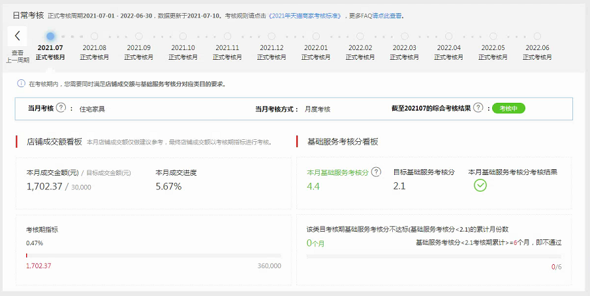Image resolution: width=590 pixels, height=296 pixels.
Task: Click the 1,702.37 monthly transaction amount
Action: point(44,187)
